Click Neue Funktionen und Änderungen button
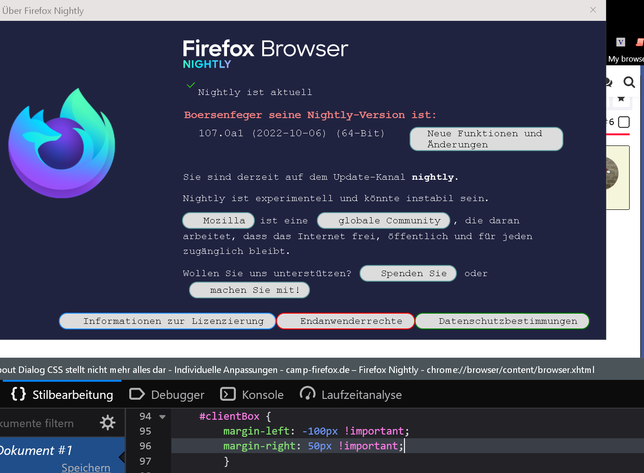The height and width of the screenshot is (473, 644). [486, 139]
